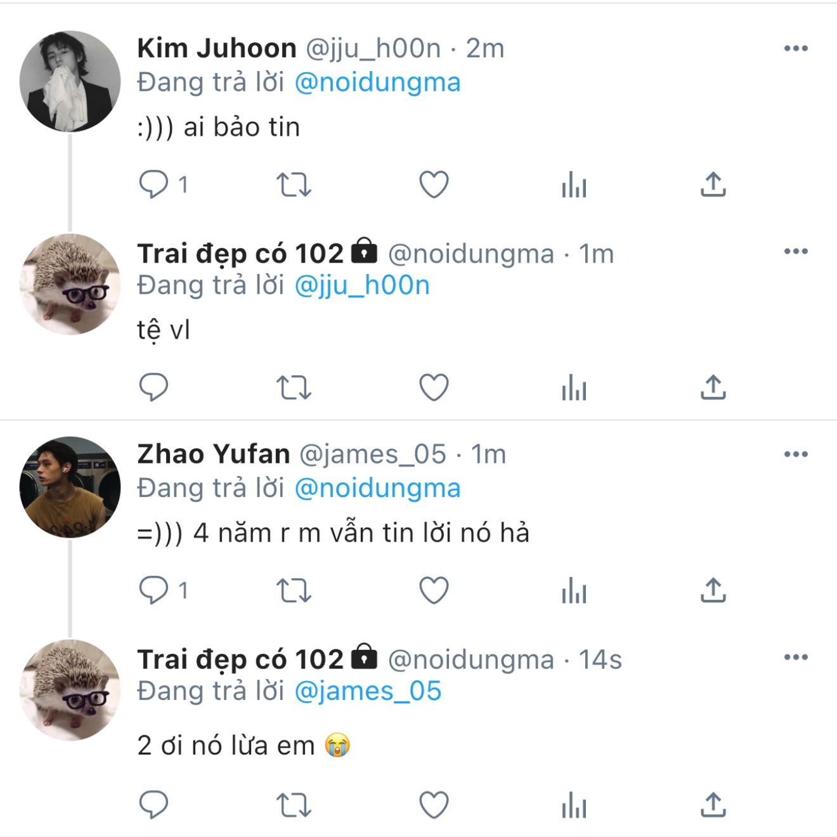Open more options on Kim Juhoon's tweet

coord(796,48)
